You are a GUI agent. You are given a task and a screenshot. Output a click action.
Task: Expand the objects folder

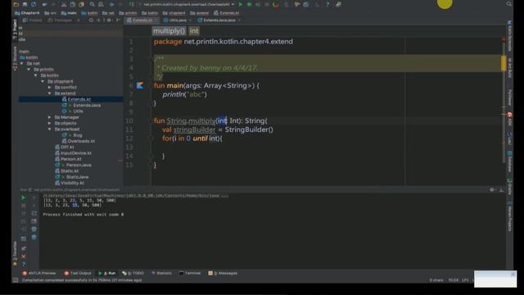(49, 123)
